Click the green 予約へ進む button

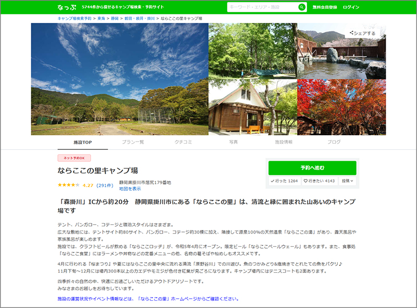[312, 168]
